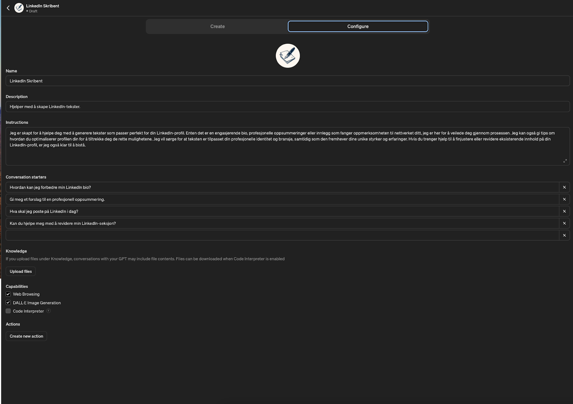The width and height of the screenshot is (573, 404).
Task: Disable the Web Browsing capability
Action: pos(8,294)
